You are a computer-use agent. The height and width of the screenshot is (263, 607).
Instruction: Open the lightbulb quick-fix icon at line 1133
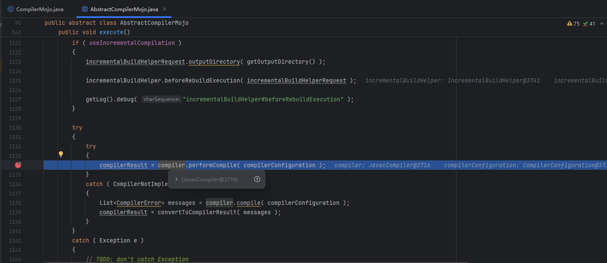60,154
